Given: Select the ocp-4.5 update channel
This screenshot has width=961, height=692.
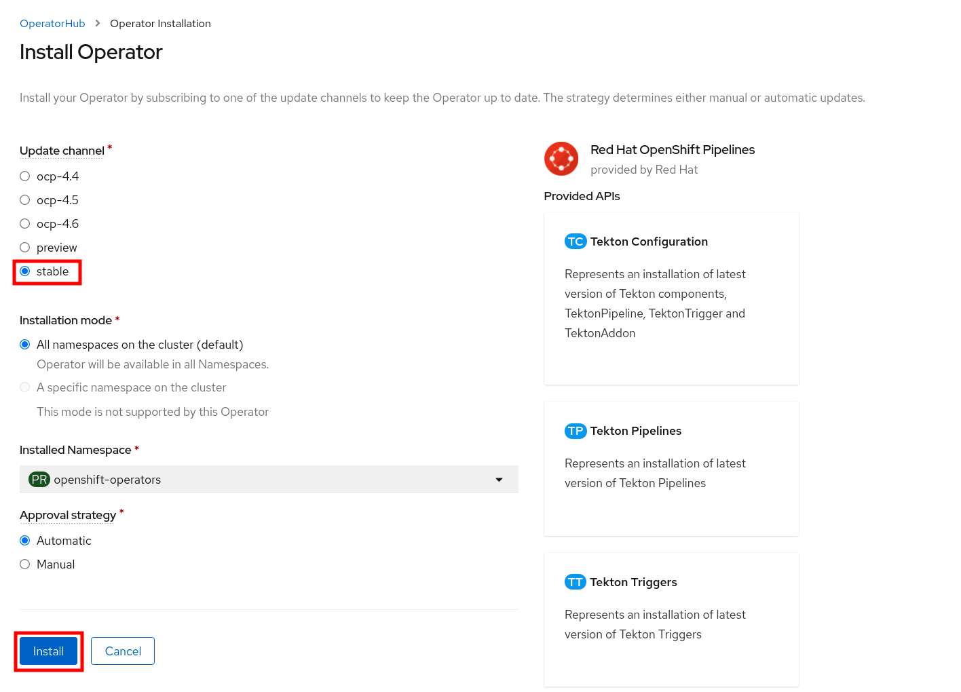Looking at the screenshot, I should pyautogui.click(x=25, y=200).
